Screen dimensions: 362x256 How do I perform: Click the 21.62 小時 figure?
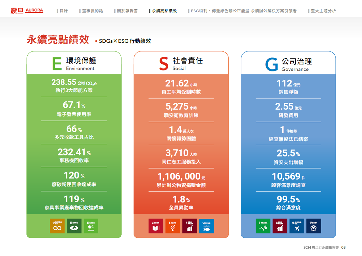click(181, 83)
